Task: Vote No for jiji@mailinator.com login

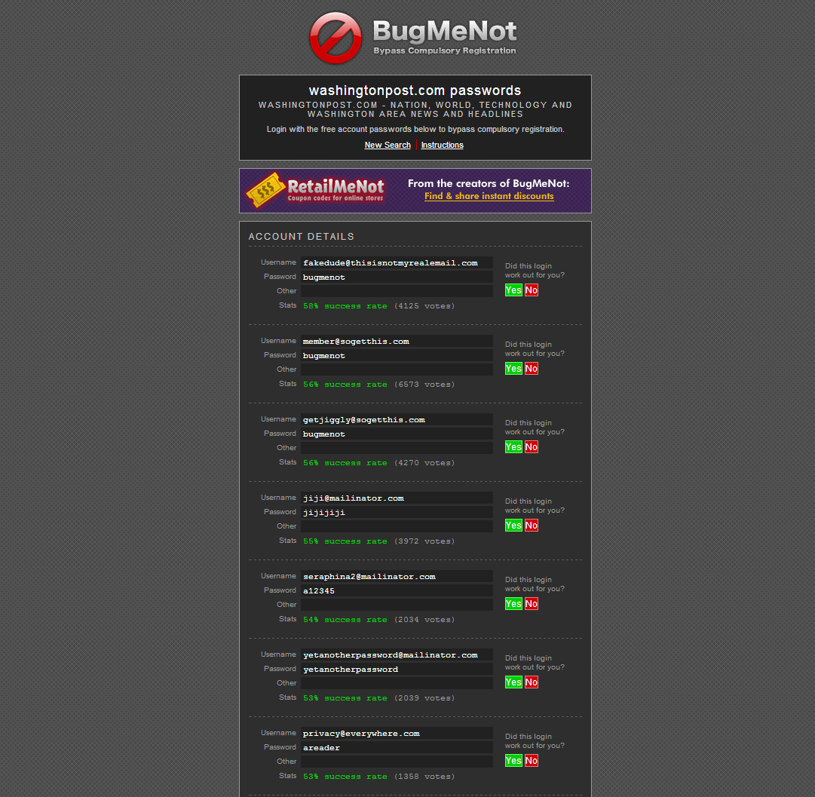Action: pos(532,526)
